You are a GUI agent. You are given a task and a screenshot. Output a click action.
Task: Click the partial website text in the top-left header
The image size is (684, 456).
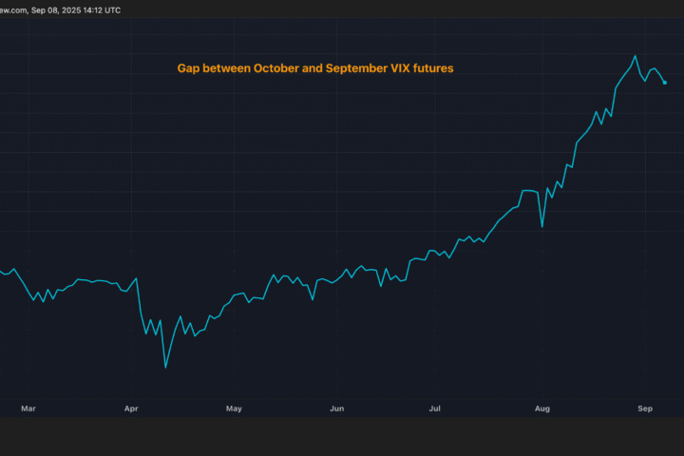[x=13, y=9]
